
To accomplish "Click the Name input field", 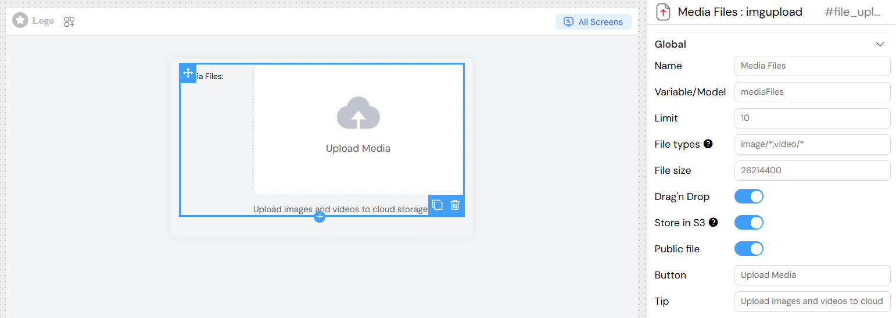I will coord(812,66).
